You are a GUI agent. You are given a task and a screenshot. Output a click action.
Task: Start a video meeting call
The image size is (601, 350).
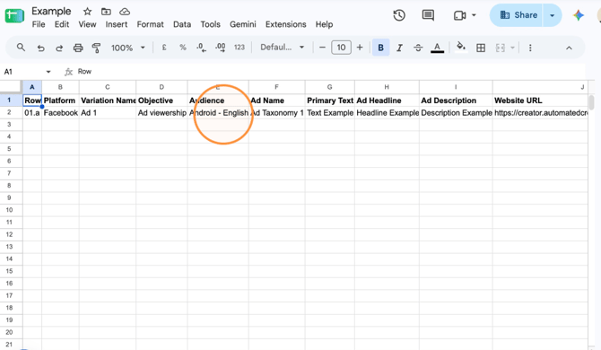pyautogui.click(x=459, y=15)
